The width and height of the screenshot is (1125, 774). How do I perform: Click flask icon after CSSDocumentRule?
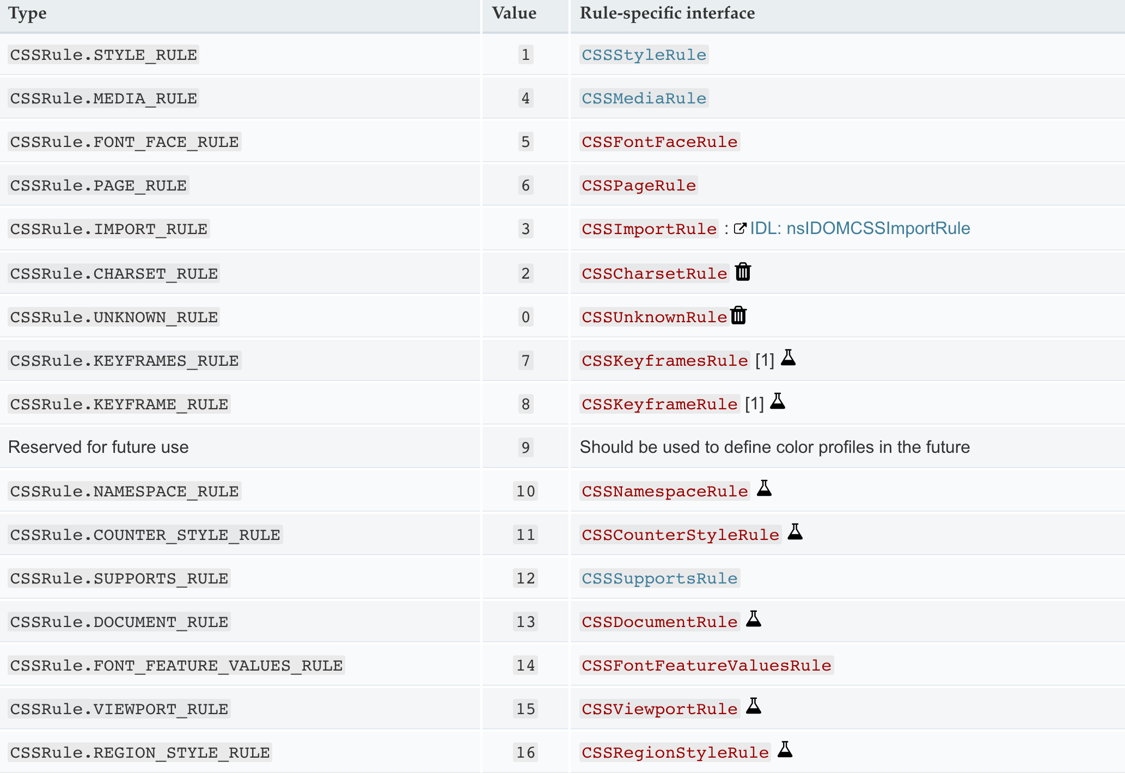point(754,619)
